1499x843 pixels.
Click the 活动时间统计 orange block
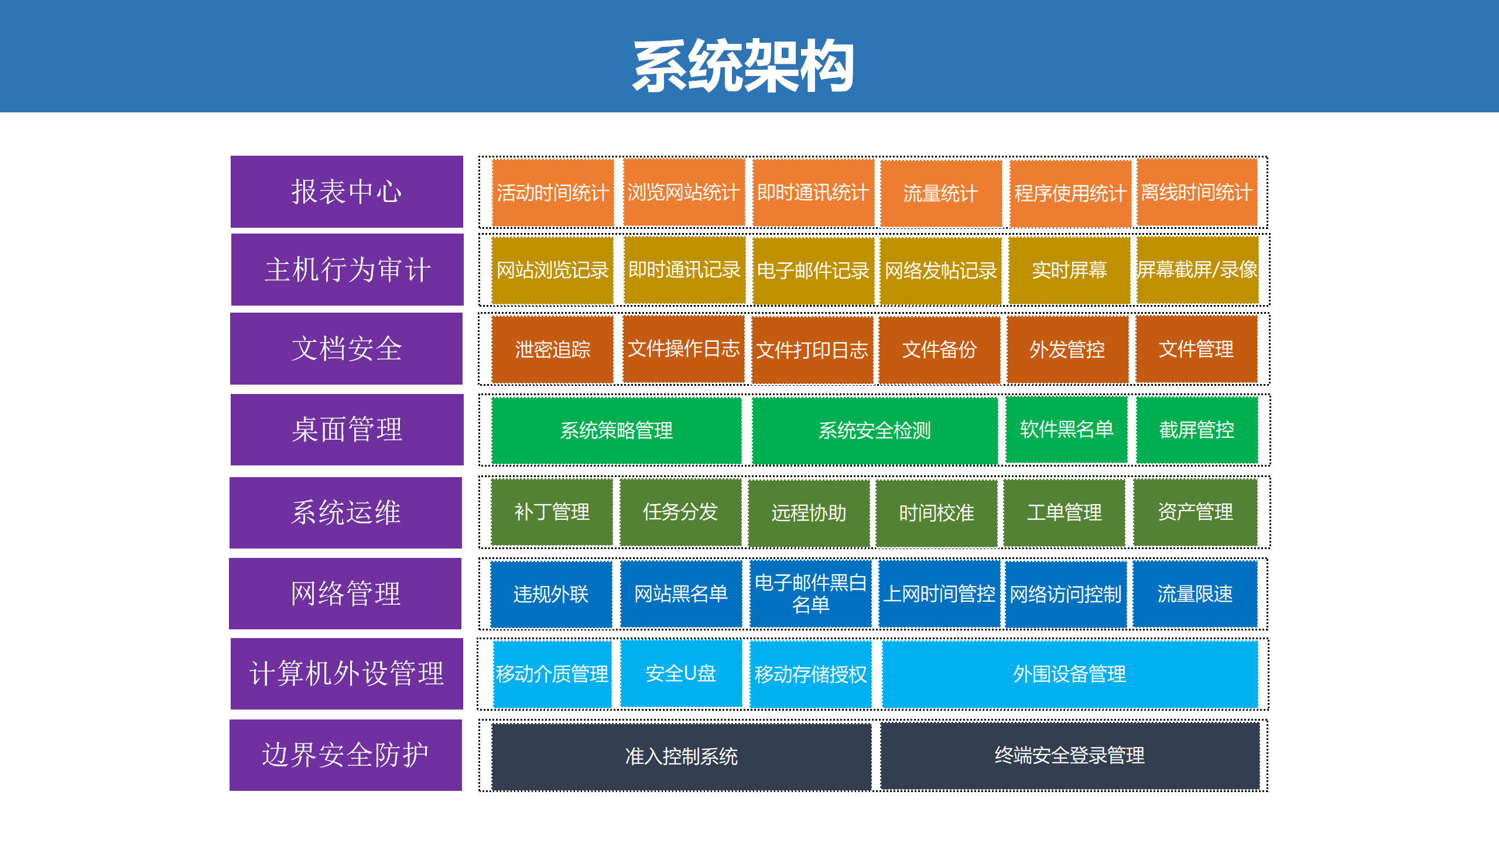[x=552, y=193]
